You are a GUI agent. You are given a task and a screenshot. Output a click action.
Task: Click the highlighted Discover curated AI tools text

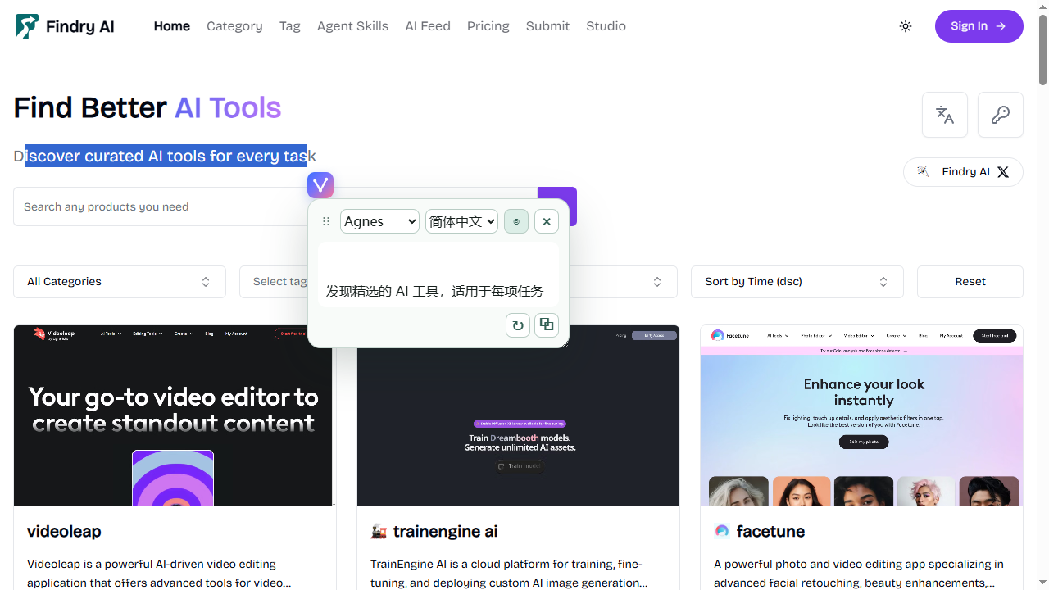pos(166,156)
